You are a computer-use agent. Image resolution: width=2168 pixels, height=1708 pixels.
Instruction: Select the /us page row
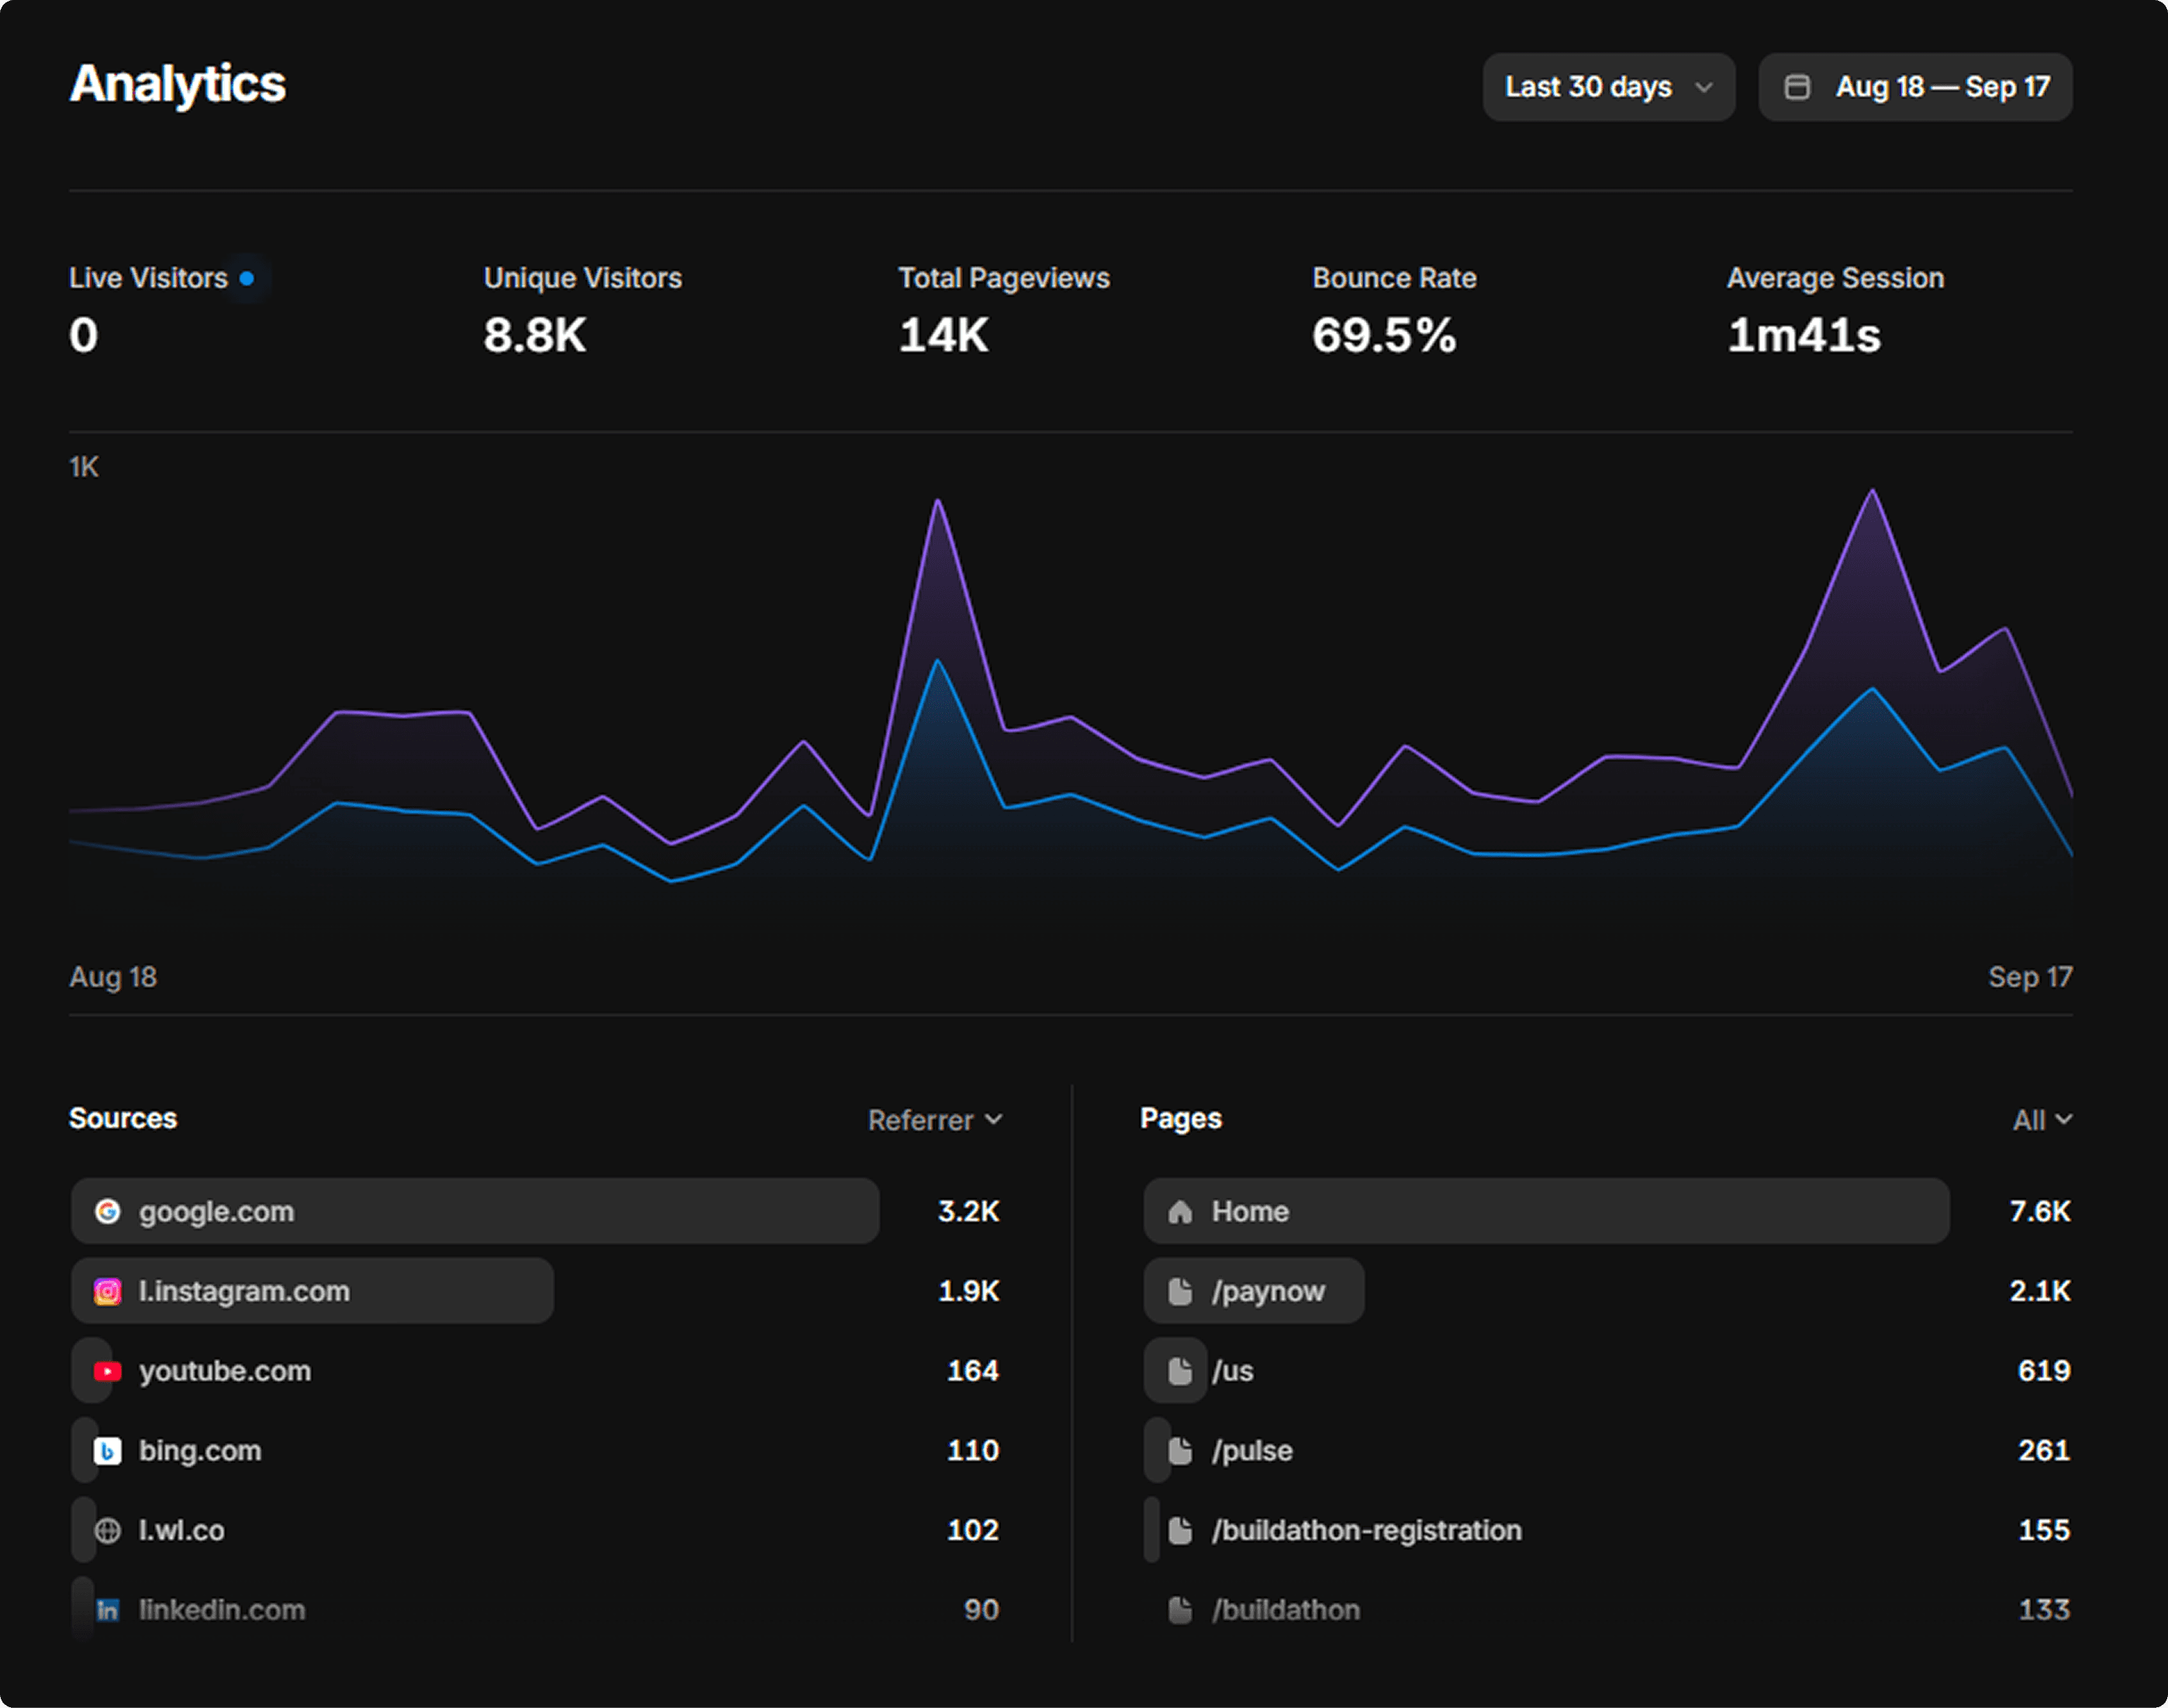pyautogui.click(x=1232, y=1371)
